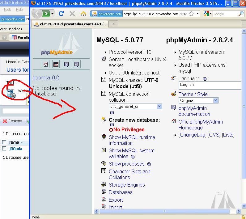246x219 pixels.
Task: Open the Export link
Action: coord(116,200)
